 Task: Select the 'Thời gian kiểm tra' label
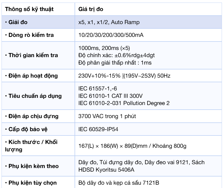[31, 55]
